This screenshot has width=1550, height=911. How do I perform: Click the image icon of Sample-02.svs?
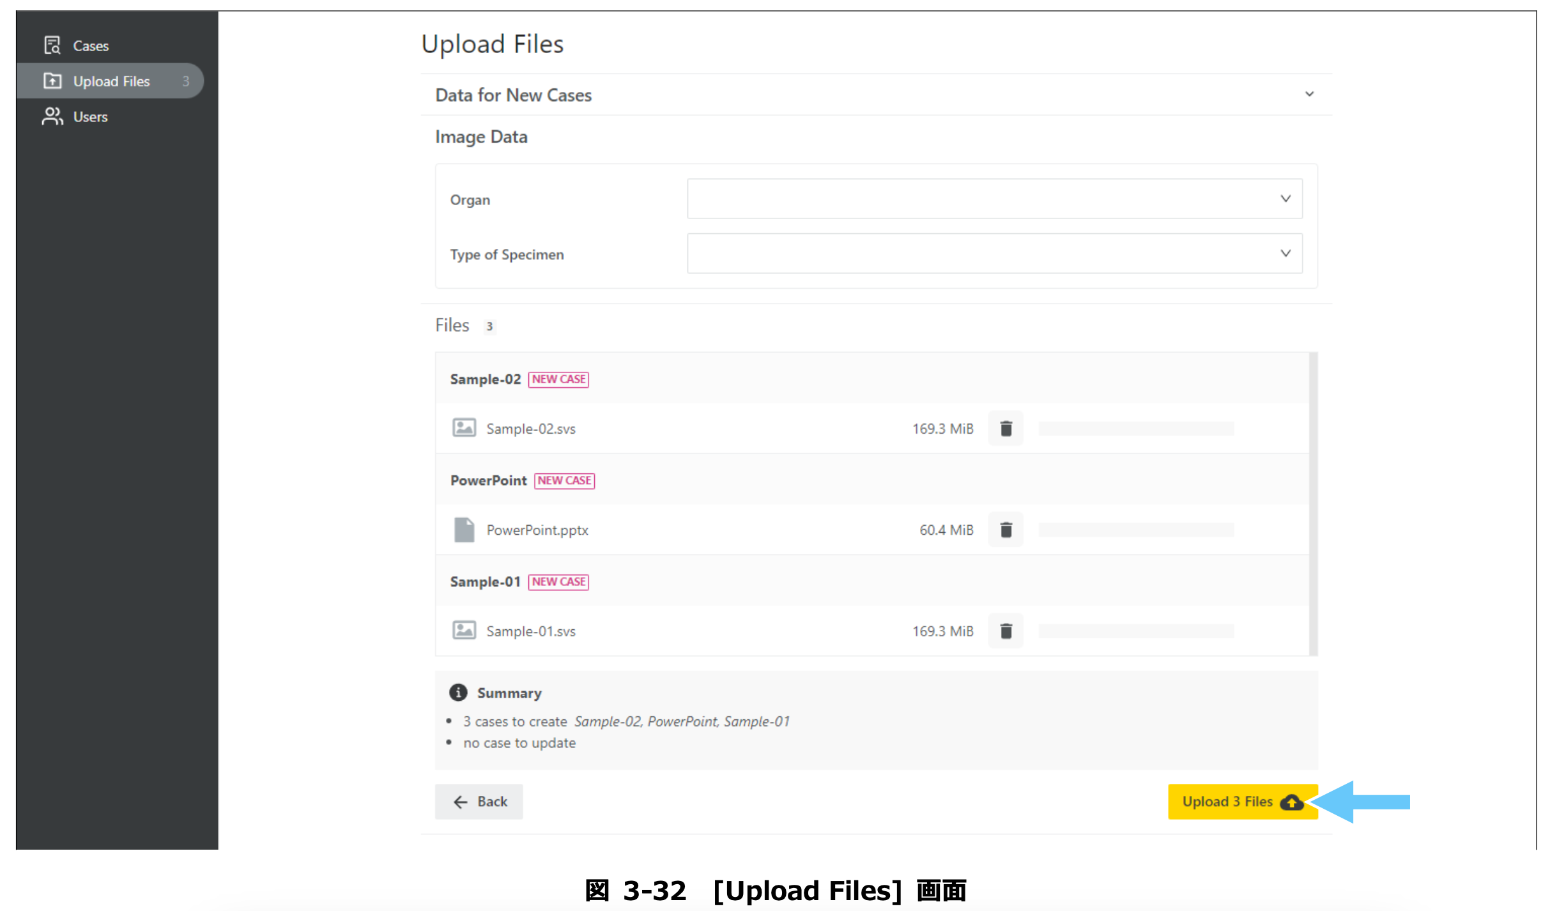click(464, 427)
